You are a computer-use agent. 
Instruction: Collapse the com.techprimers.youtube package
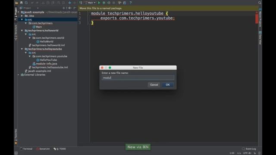coord(30,56)
